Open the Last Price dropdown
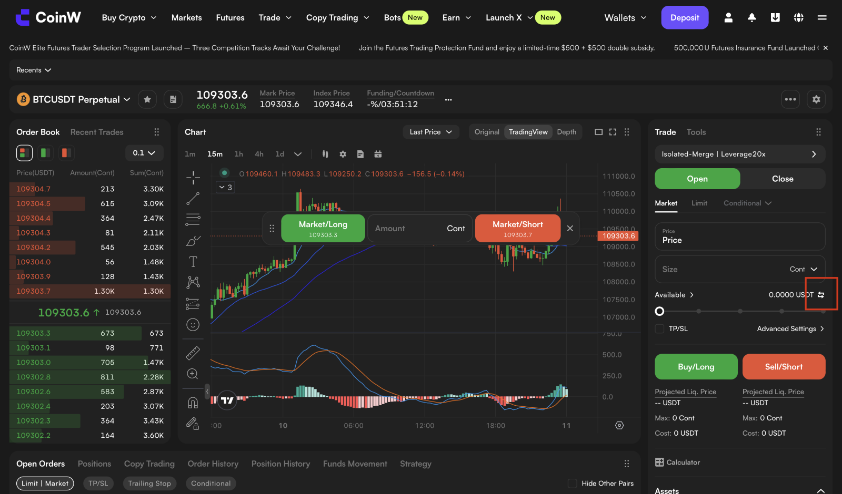Image resolution: width=842 pixels, height=494 pixels. coord(431,132)
